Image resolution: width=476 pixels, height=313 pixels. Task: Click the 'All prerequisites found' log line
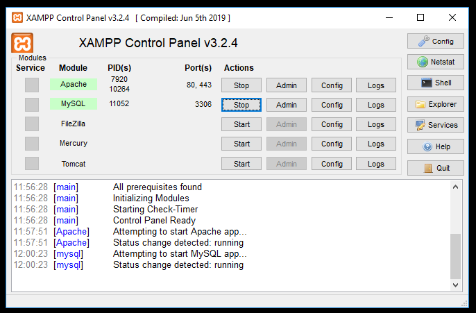click(x=158, y=187)
